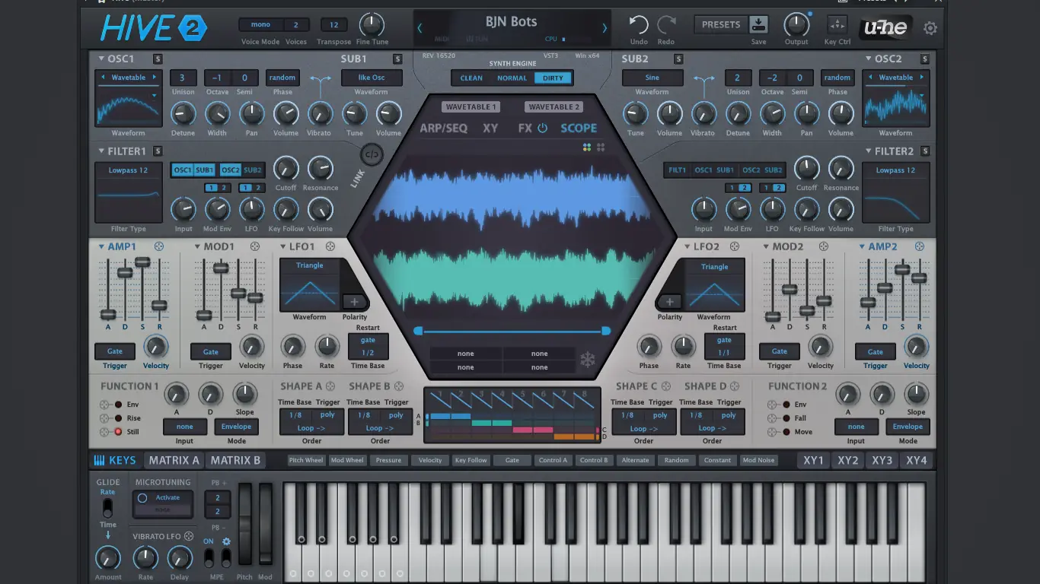Open the PRESETS browser
1040x584 pixels.
(x=721, y=24)
